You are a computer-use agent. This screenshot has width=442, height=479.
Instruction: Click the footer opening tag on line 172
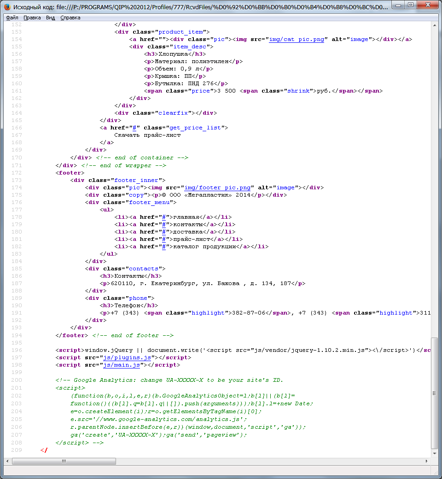tap(70, 173)
